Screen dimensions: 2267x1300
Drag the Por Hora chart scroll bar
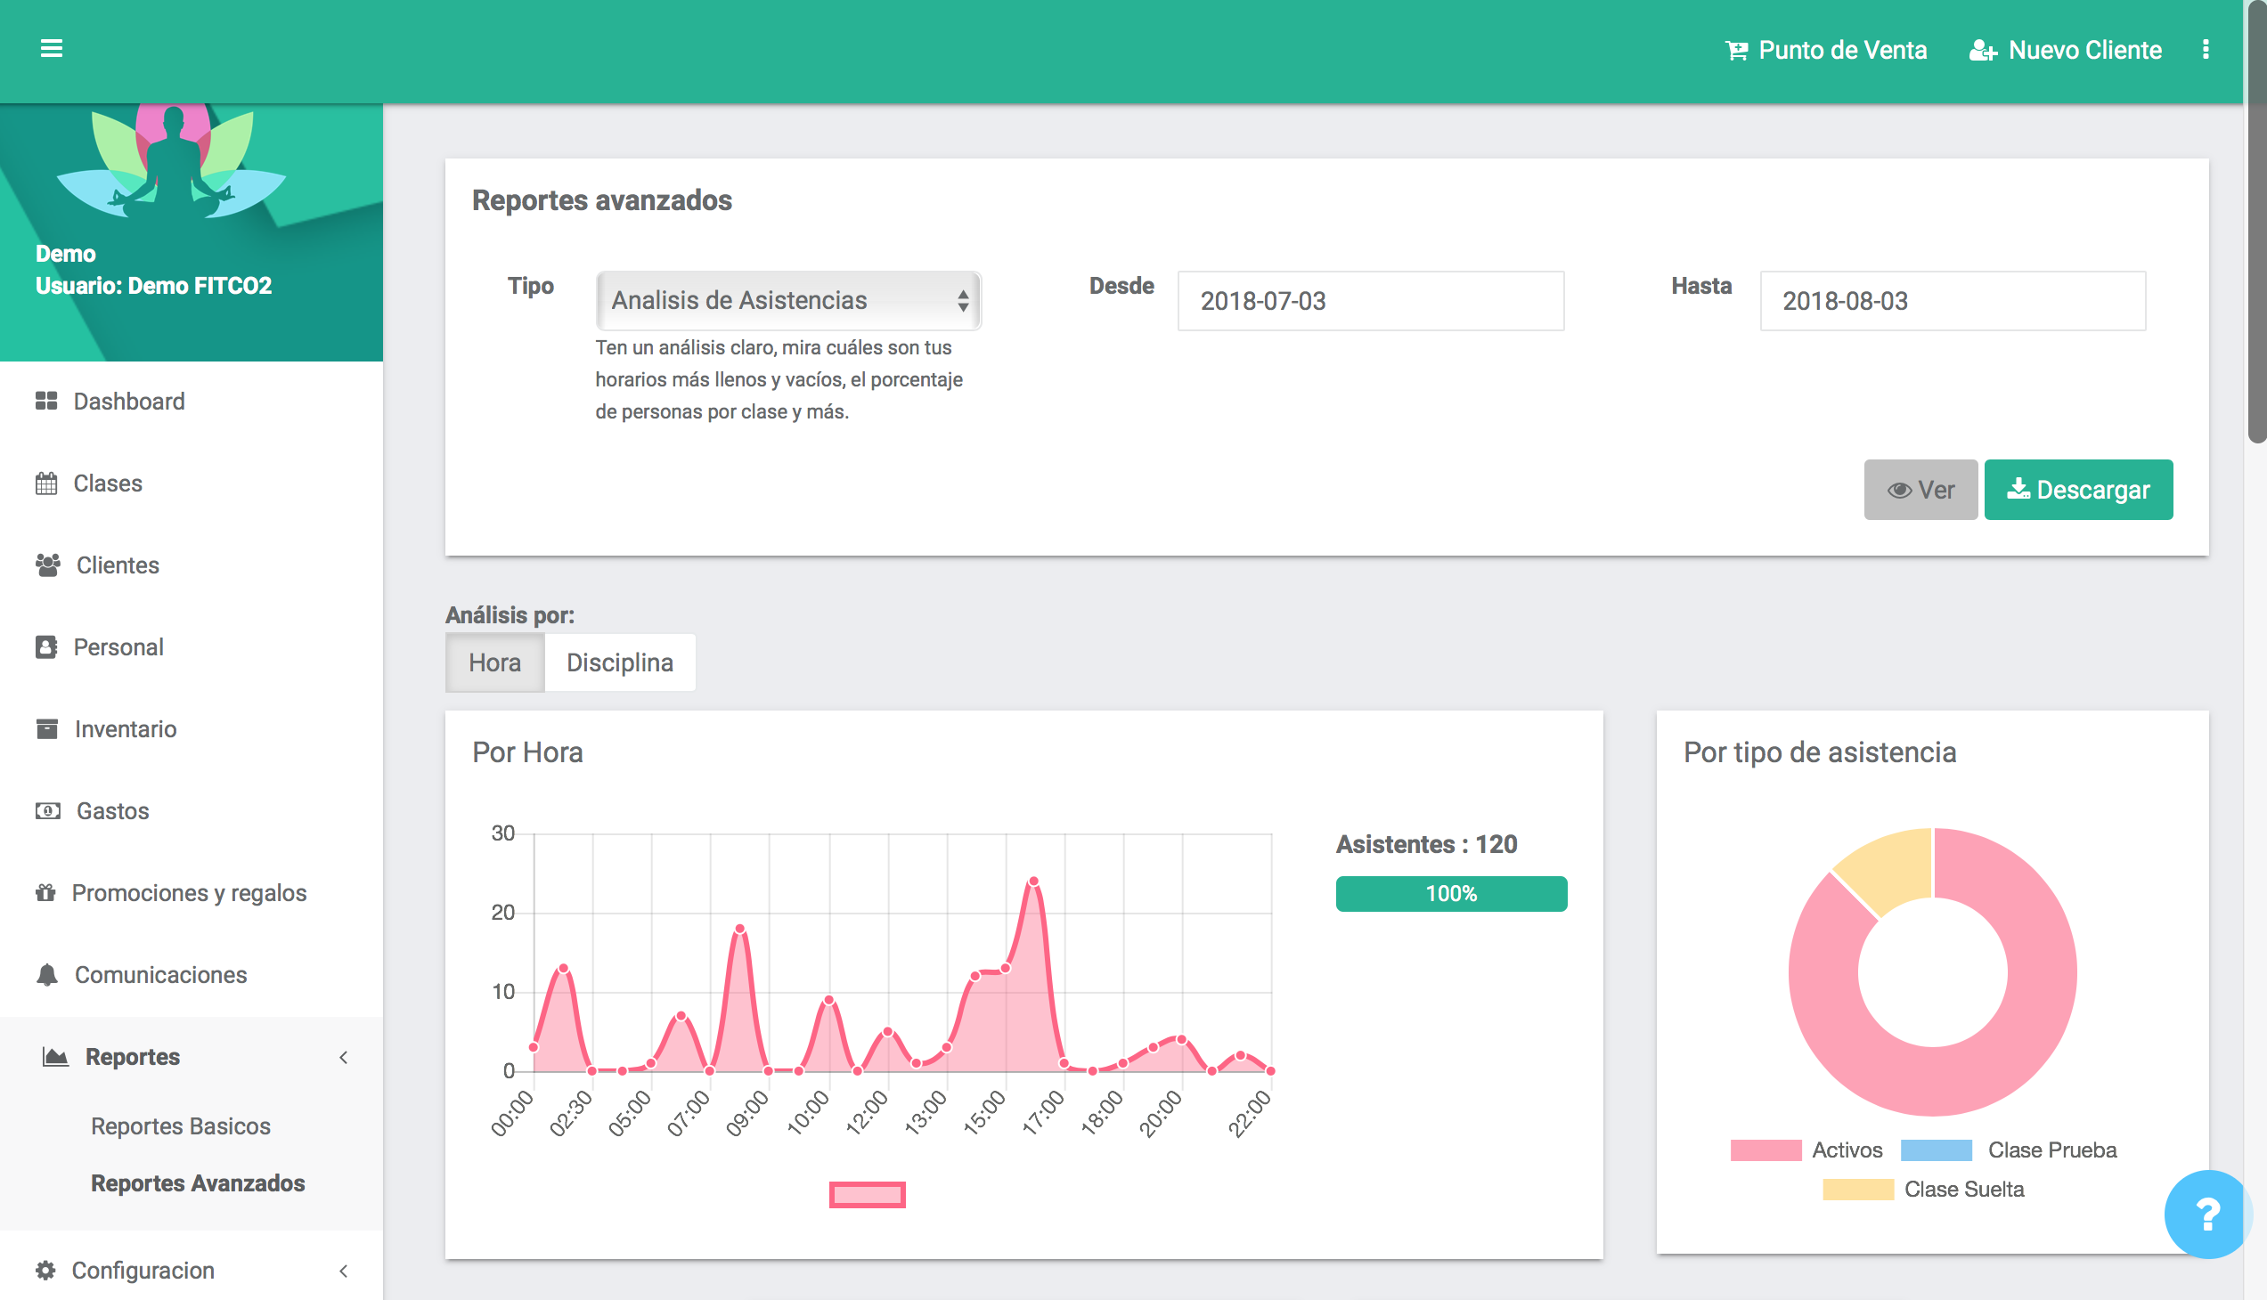click(868, 1194)
